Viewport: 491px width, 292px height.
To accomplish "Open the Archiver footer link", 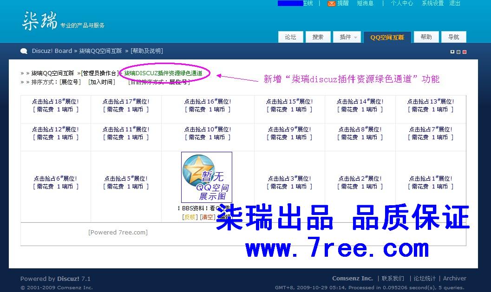I will 455,278.
